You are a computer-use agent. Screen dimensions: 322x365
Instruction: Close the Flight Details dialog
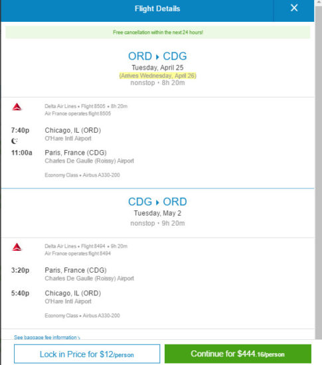click(294, 8)
